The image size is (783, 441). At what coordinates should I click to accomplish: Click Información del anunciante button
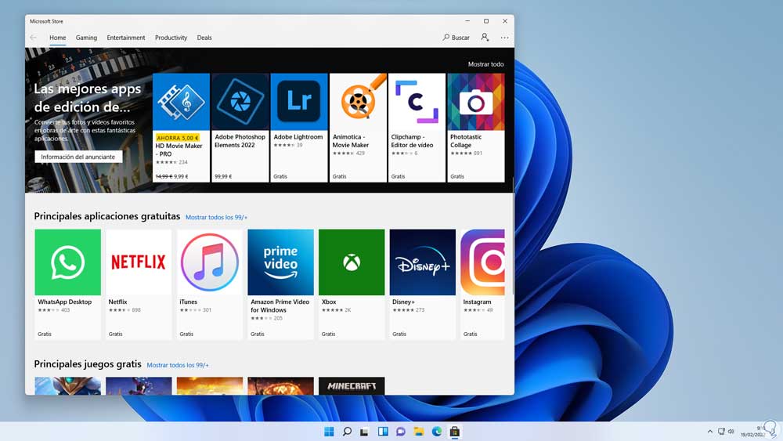pyautogui.click(x=78, y=157)
